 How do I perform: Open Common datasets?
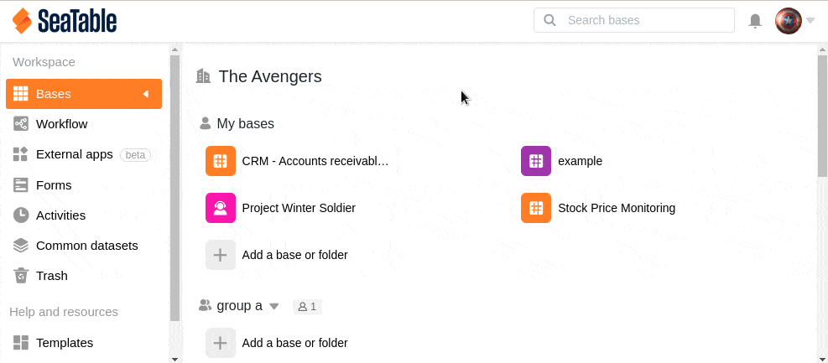[x=86, y=246]
